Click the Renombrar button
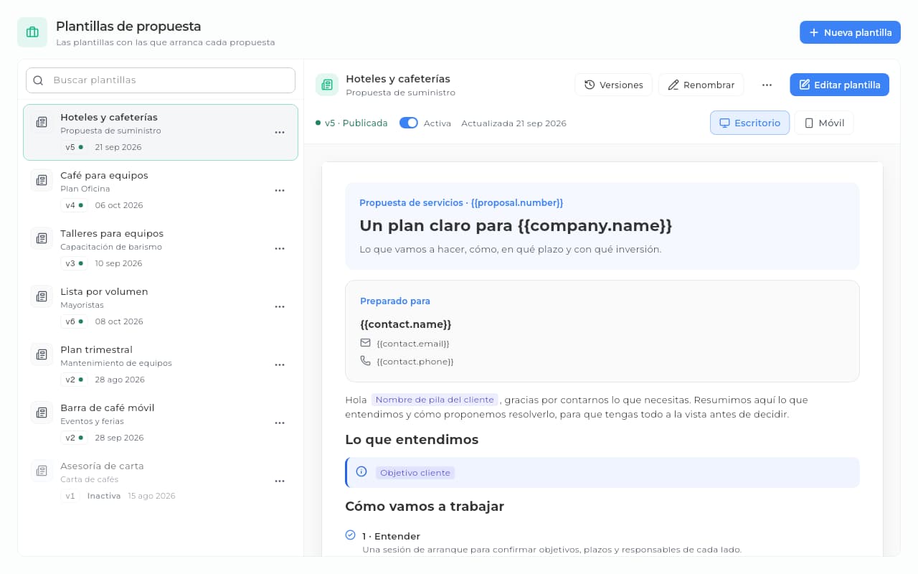918x574 pixels. [701, 85]
